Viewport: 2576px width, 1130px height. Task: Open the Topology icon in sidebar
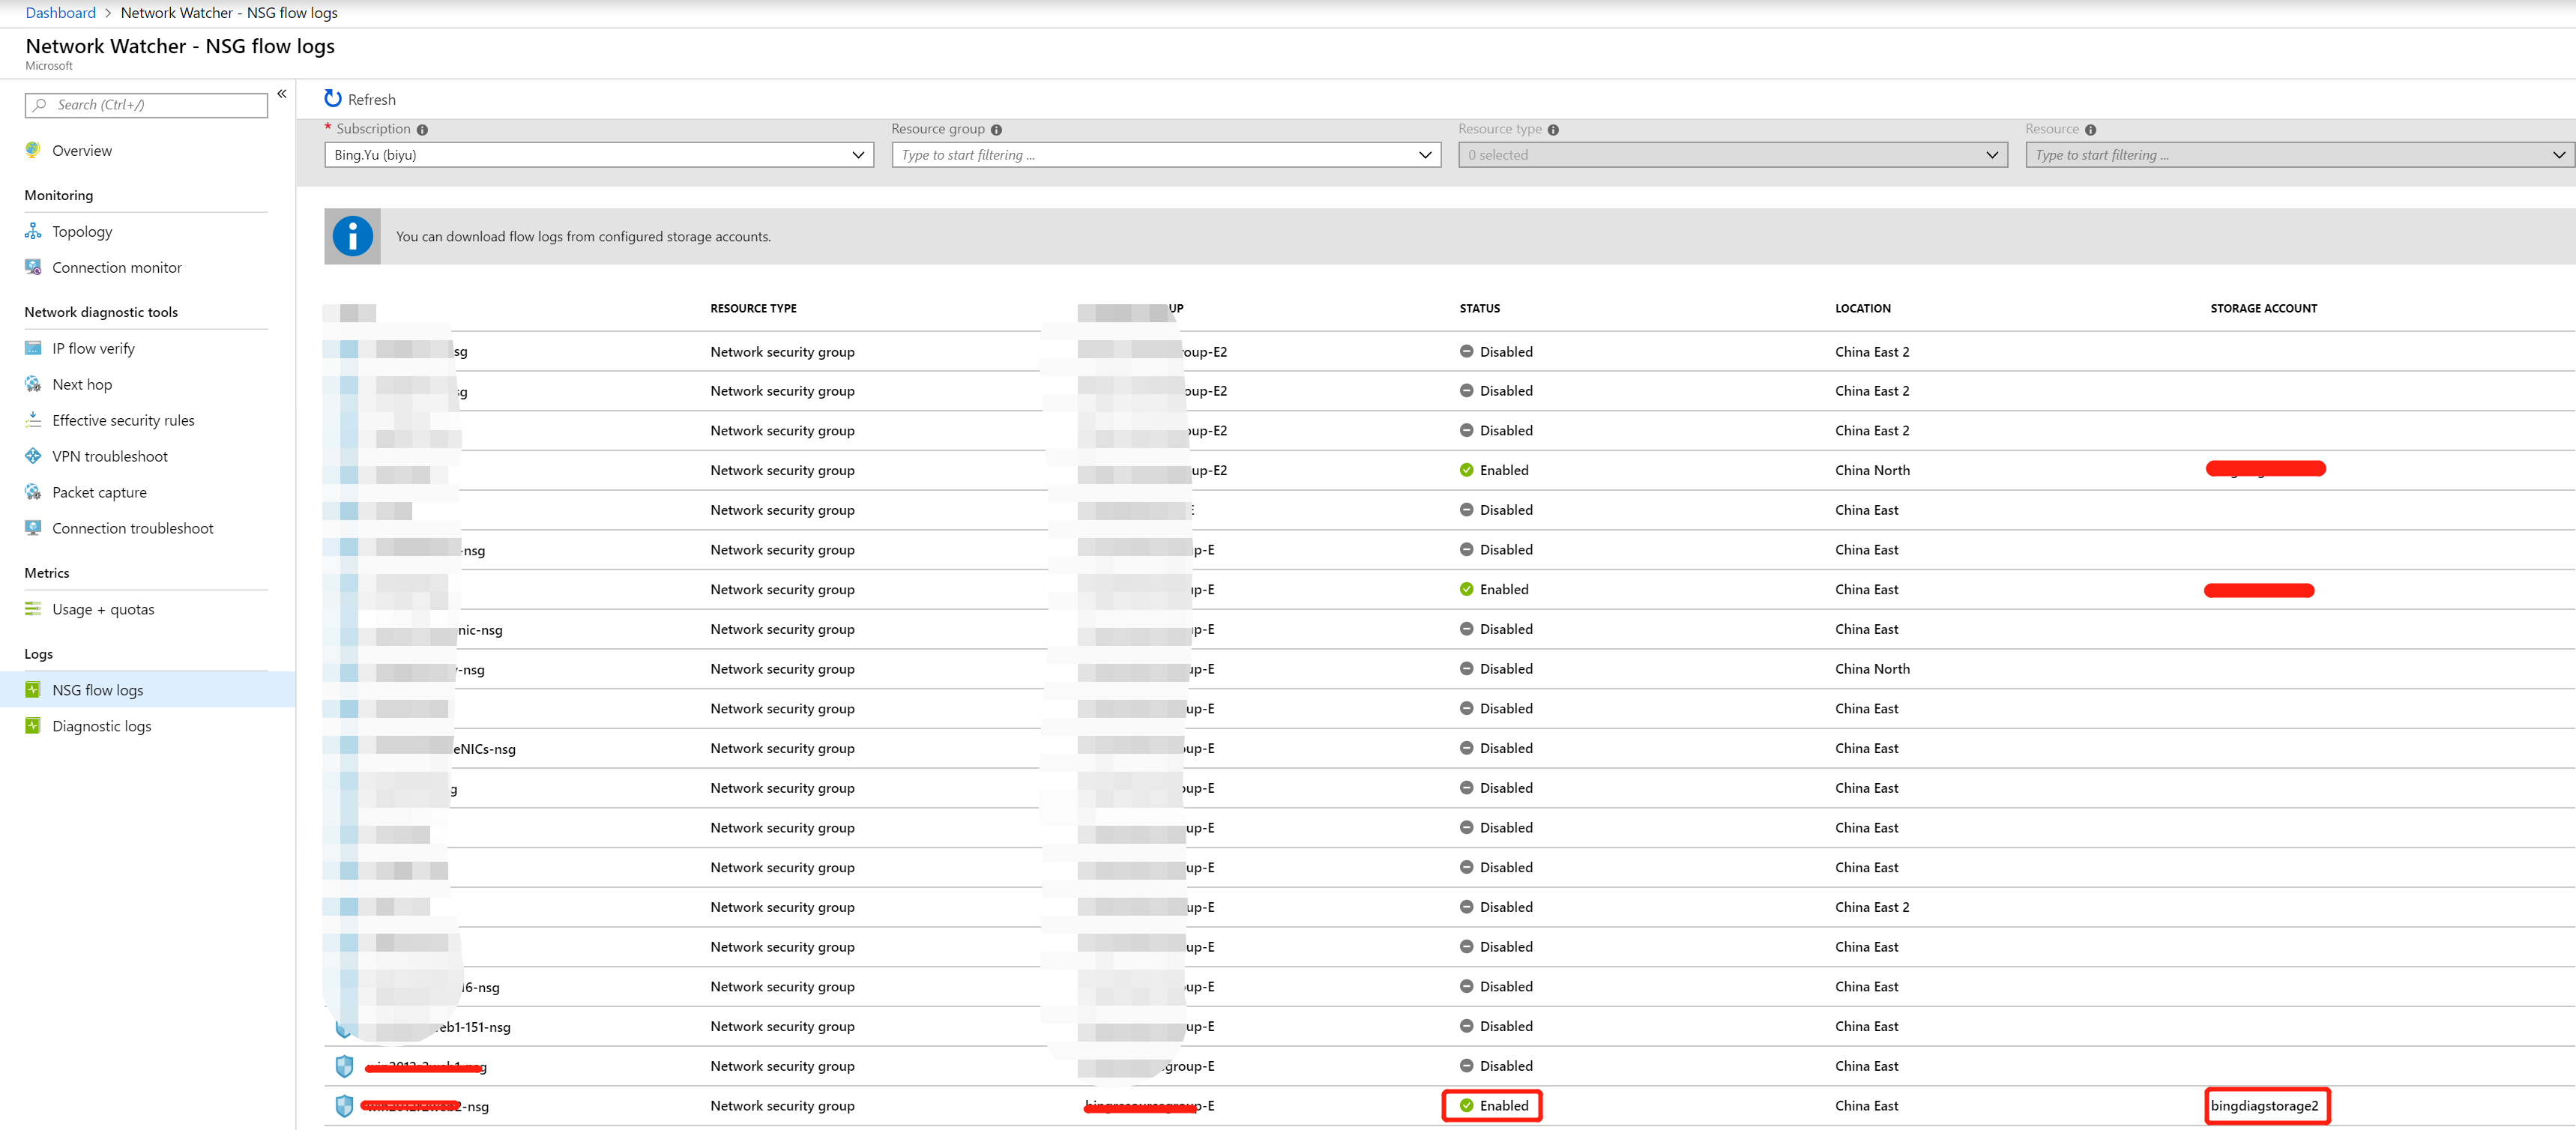[x=33, y=231]
